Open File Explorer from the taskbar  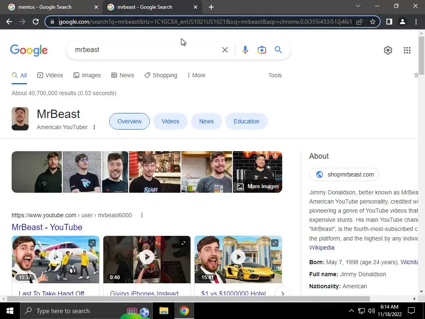click(164, 311)
